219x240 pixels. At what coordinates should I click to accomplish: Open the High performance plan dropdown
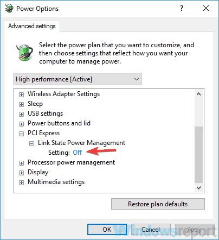(78, 79)
